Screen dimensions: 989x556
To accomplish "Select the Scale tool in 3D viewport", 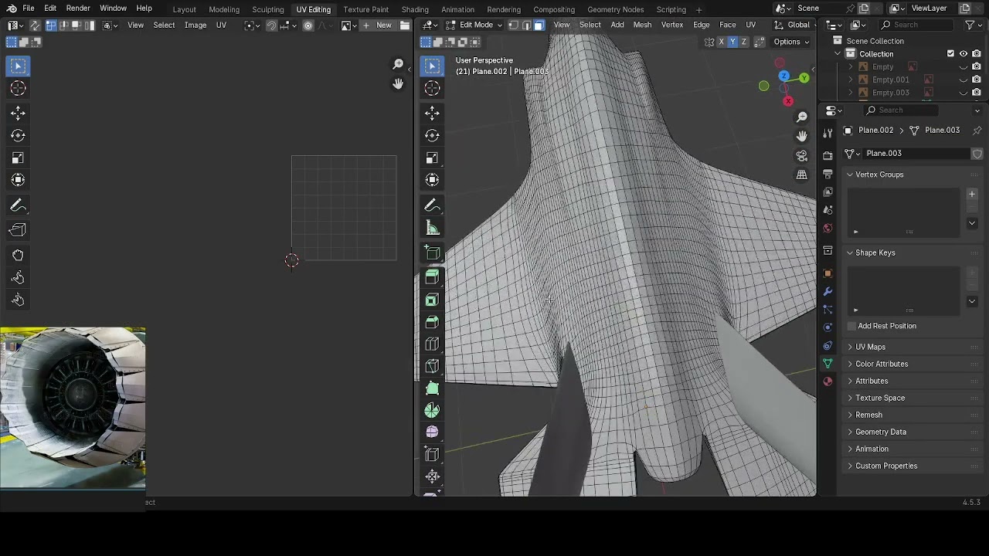I will coord(432,158).
